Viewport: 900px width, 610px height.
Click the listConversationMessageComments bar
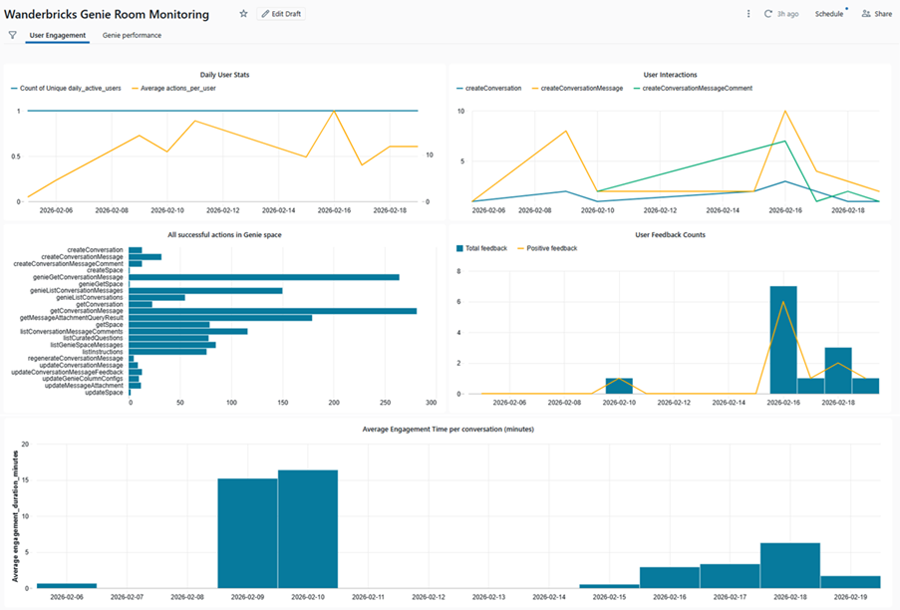click(188, 332)
